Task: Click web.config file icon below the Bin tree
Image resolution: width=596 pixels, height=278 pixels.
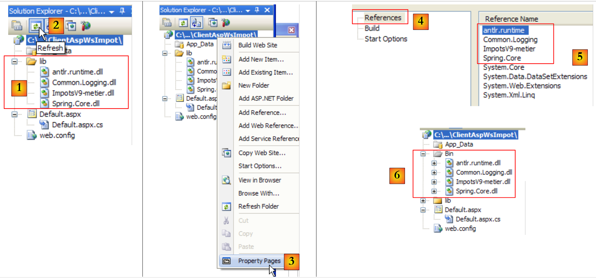Action: pos(438,229)
